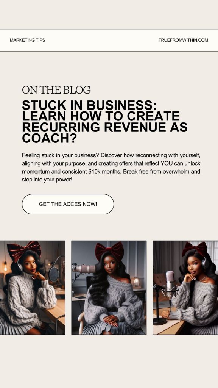The height and width of the screenshot is (388, 218).
Task: Click the hanging light bulb in left photo
Action: click(x=5, y=266)
